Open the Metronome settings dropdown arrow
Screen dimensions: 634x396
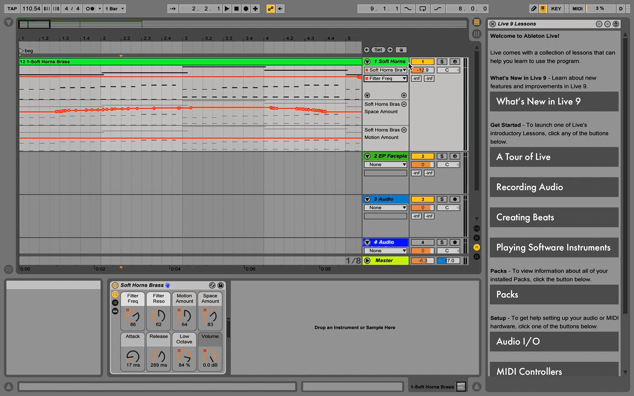point(100,8)
